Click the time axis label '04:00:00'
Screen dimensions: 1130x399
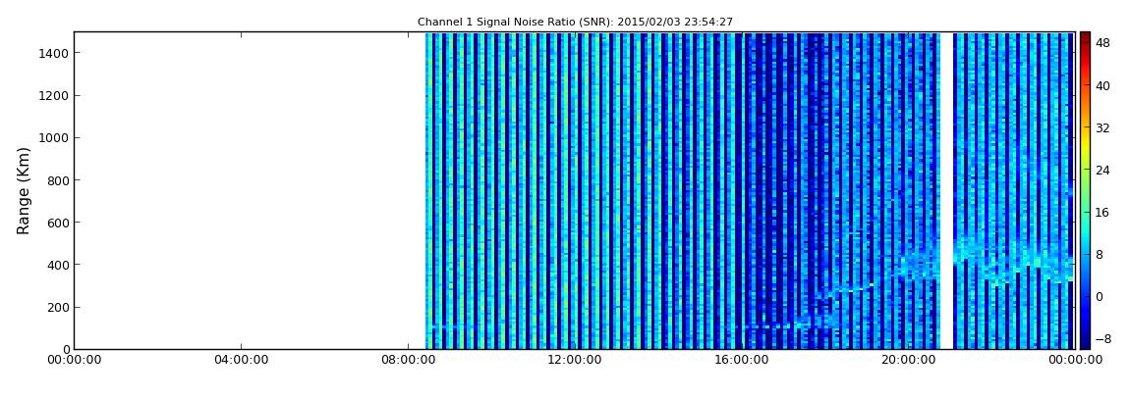241,360
